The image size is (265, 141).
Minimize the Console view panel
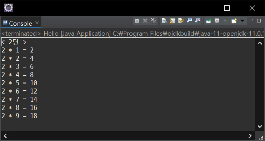(251, 20)
